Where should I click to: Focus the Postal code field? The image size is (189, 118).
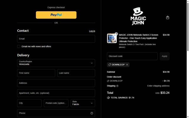(56, 103)
